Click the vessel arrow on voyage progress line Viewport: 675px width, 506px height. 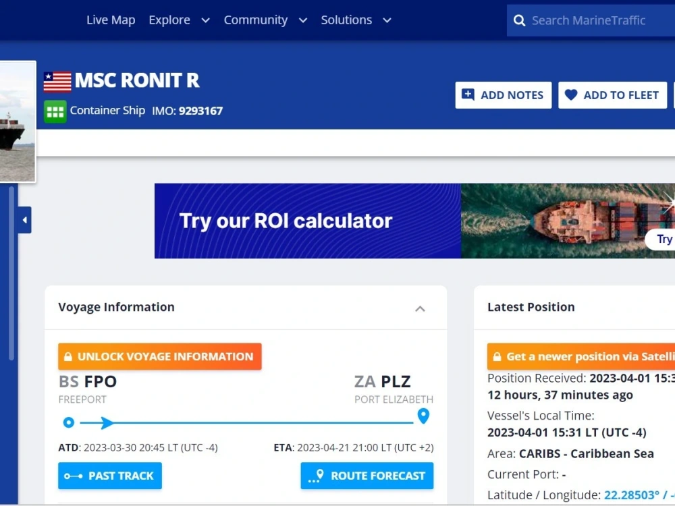point(107,422)
